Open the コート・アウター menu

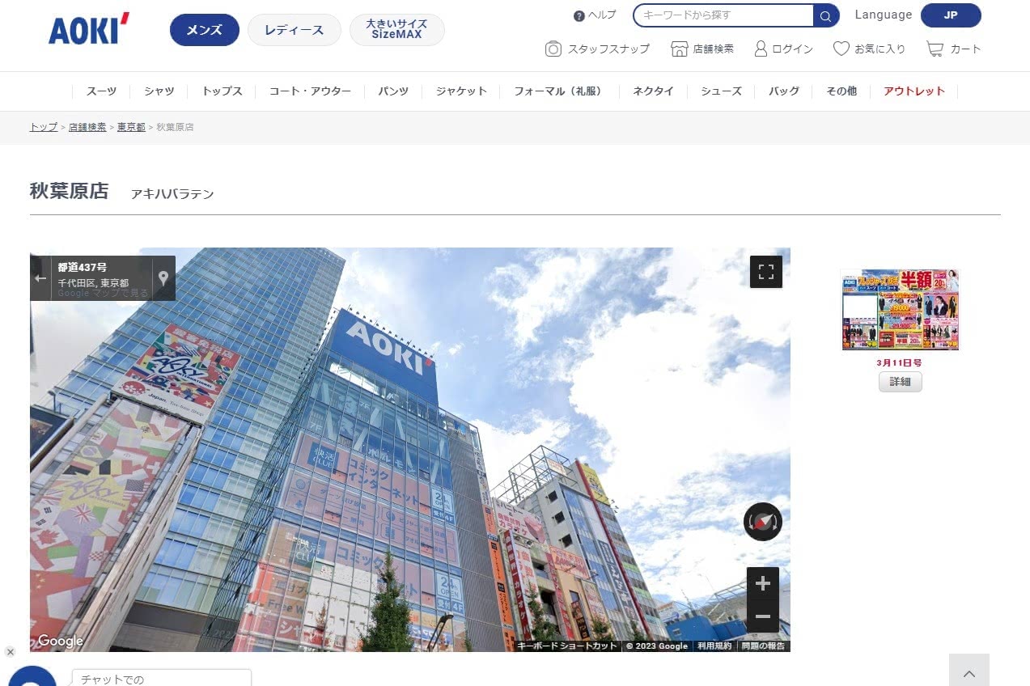click(311, 91)
